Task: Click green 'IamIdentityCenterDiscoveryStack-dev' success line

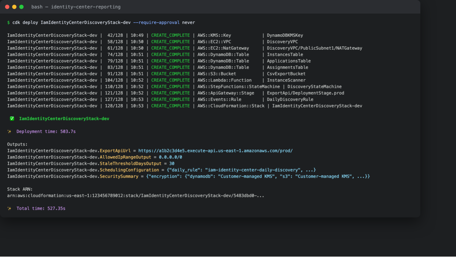Action: tap(64, 119)
